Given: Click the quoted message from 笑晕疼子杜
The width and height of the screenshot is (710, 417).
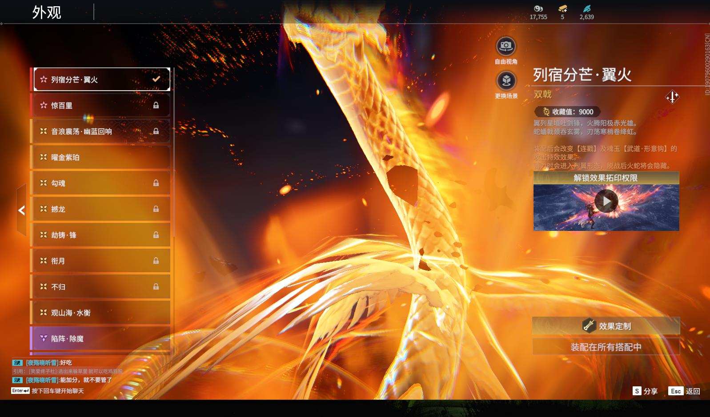Looking at the screenshot, I should [x=68, y=371].
